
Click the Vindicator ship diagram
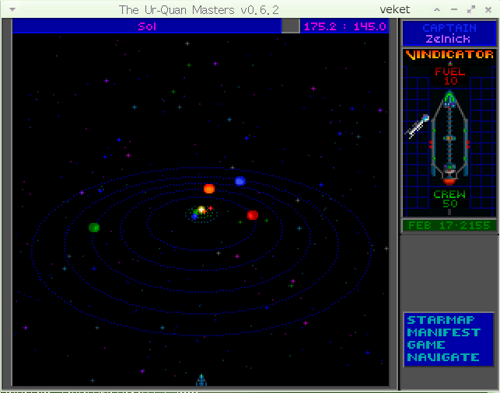[449, 137]
